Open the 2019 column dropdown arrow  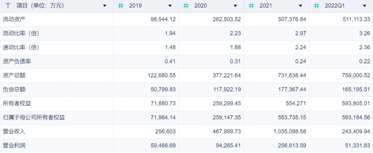coord(170,6)
